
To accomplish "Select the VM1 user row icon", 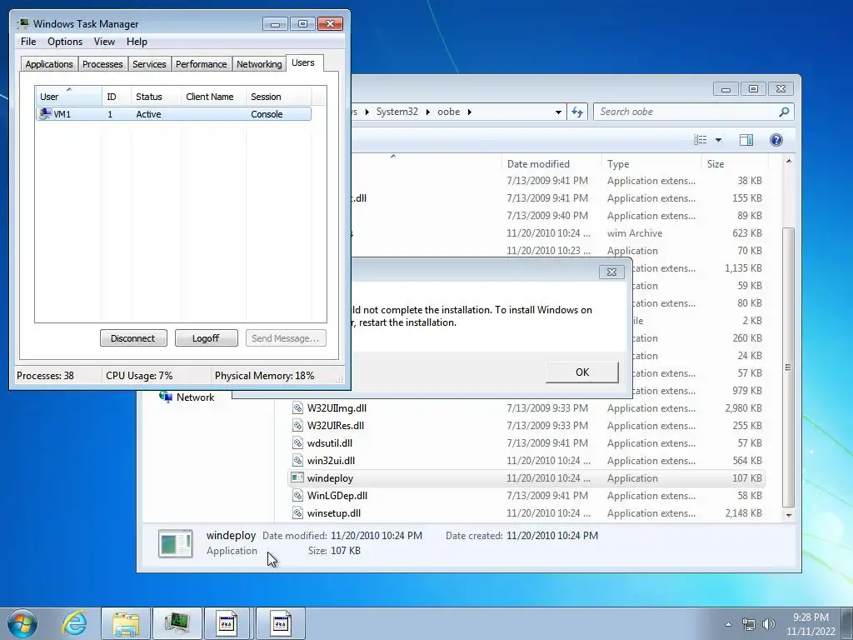I will (45, 113).
